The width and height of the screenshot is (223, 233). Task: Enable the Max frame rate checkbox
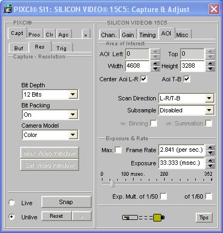[x=118, y=150]
